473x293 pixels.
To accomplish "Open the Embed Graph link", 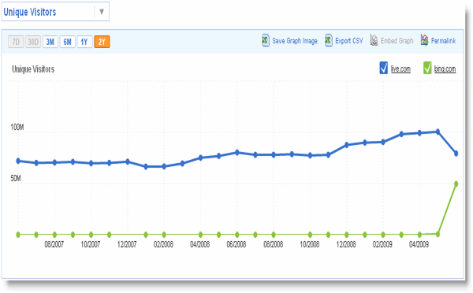I will pos(397,41).
